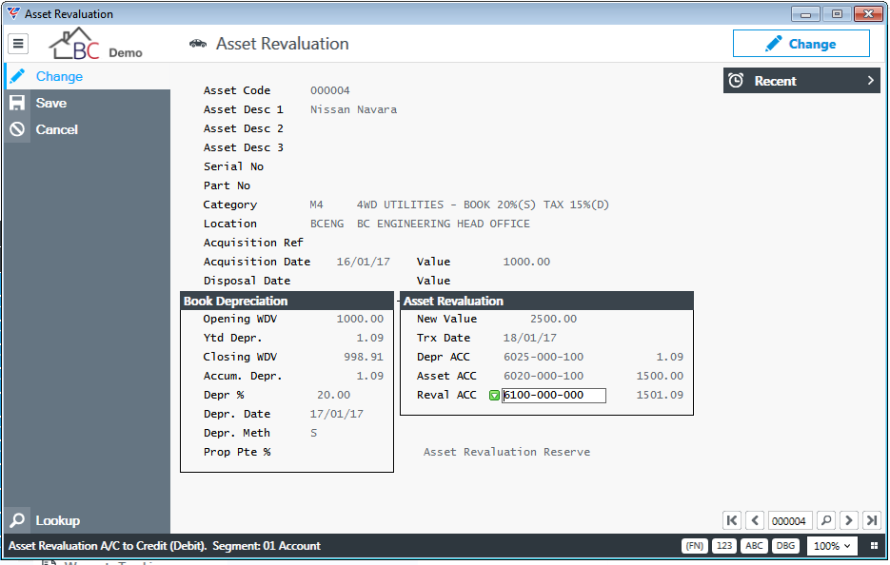Click the Reval ACC input field 6100-000-000
The width and height of the screenshot is (890, 565).
pyautogui.click(x=554, y=396)
